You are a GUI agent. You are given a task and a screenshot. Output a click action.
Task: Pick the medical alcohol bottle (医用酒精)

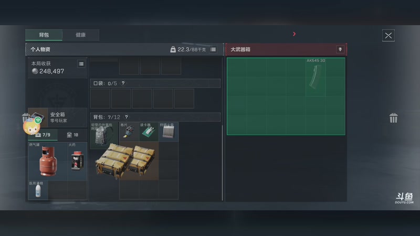(38, 190)
